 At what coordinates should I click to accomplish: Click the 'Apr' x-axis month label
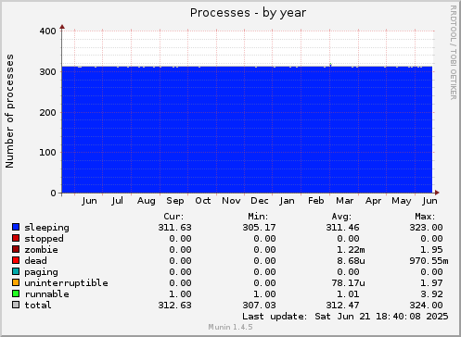point(373,201)
